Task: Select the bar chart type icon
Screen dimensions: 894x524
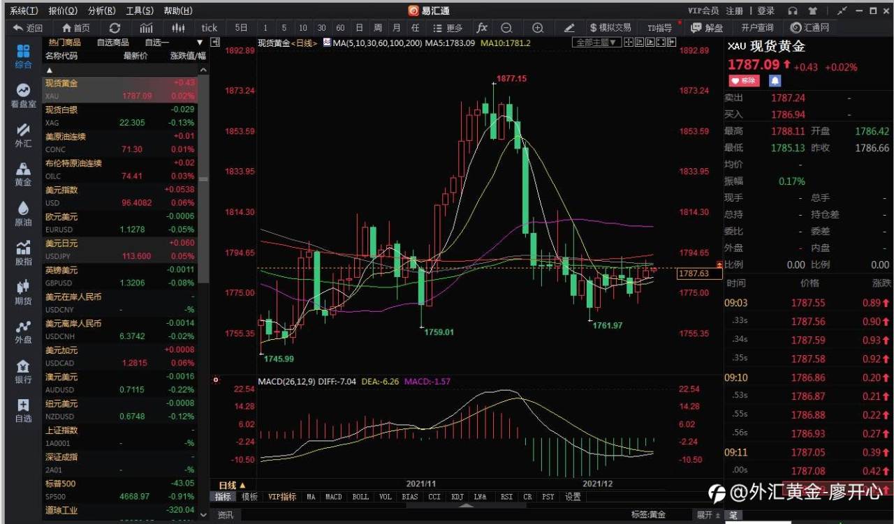Action: 147,28
